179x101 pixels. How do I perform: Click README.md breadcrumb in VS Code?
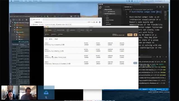(x=128, y=10)
